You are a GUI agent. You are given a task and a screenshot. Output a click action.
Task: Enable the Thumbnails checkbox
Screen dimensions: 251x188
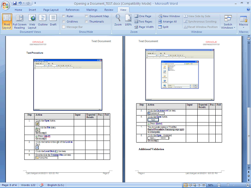pos(86,22)
